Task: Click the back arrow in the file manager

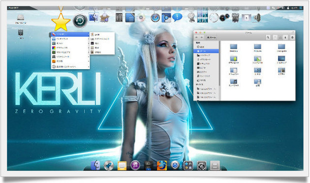Action: (x=197, y=37)
